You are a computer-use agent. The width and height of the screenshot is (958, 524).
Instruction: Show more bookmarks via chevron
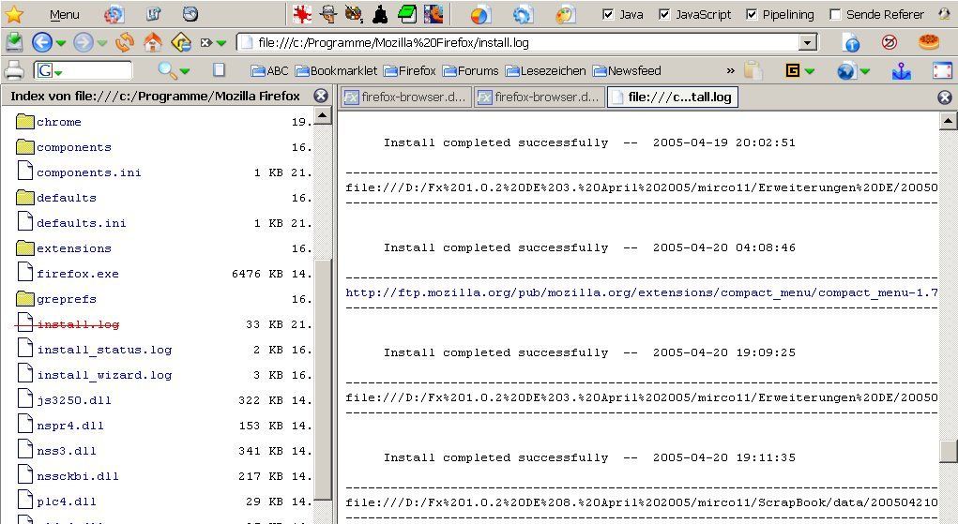[730, 71]
